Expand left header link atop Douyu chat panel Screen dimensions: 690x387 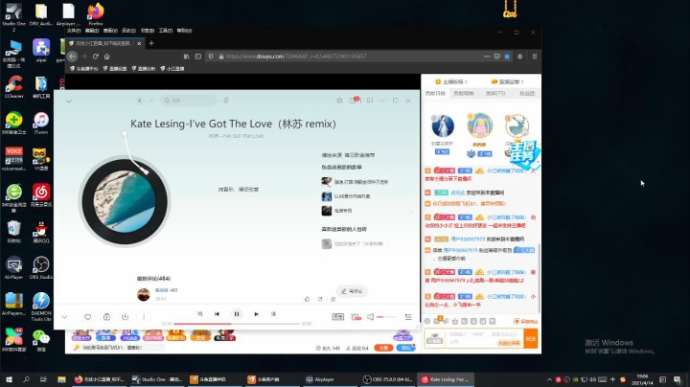451,81
